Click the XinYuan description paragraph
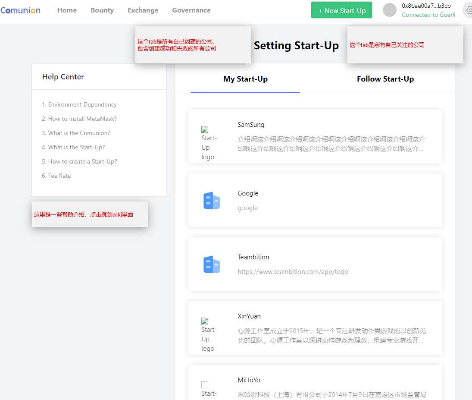 tap(332, 336)
